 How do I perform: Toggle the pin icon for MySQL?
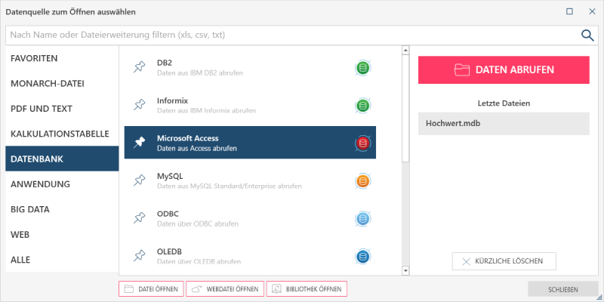coord(139,180)
